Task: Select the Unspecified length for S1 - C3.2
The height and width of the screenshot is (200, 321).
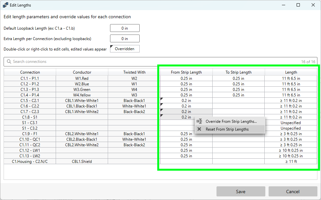Action: pos(291,128)
